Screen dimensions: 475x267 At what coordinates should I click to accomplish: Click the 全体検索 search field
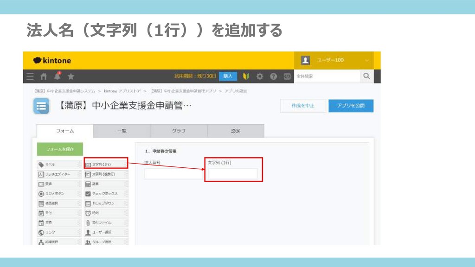tap(327, 76)
